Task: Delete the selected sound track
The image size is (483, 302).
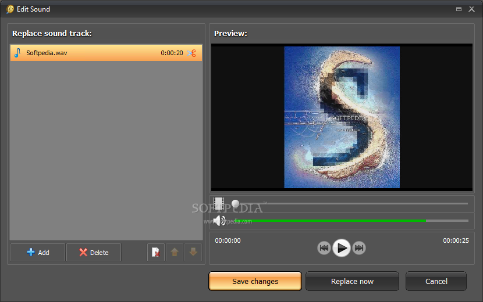Action: 94,253
